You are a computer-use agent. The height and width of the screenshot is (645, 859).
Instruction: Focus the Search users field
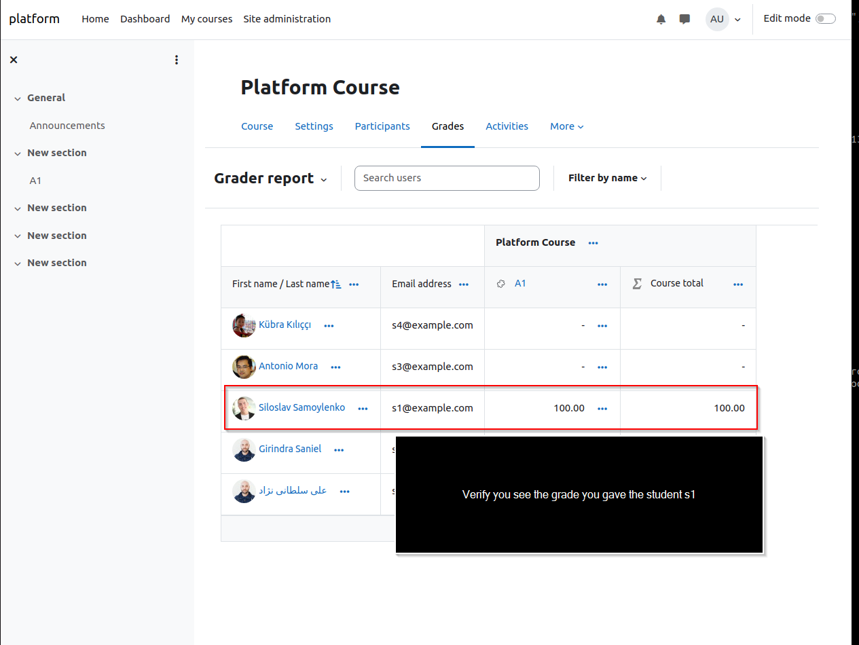[447, 178]
